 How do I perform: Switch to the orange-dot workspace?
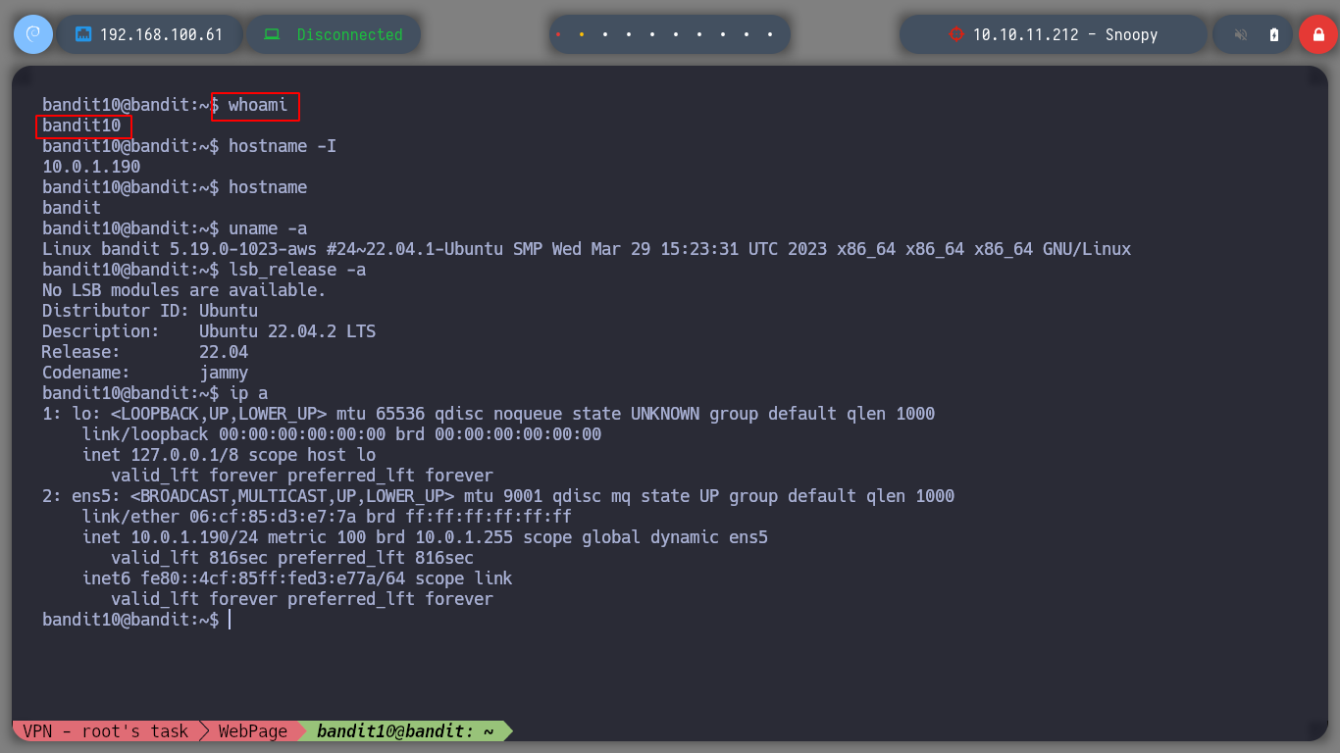582,34
